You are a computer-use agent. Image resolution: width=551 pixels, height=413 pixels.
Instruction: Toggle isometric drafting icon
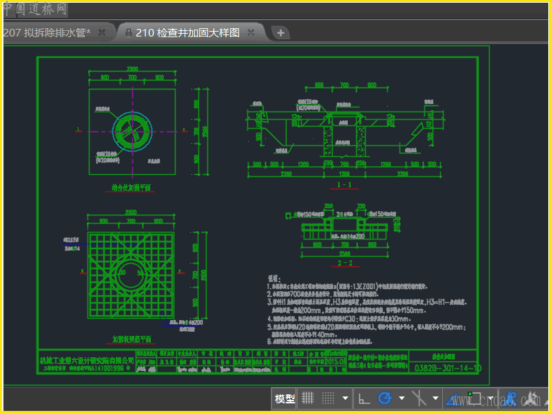coord(419,398)
